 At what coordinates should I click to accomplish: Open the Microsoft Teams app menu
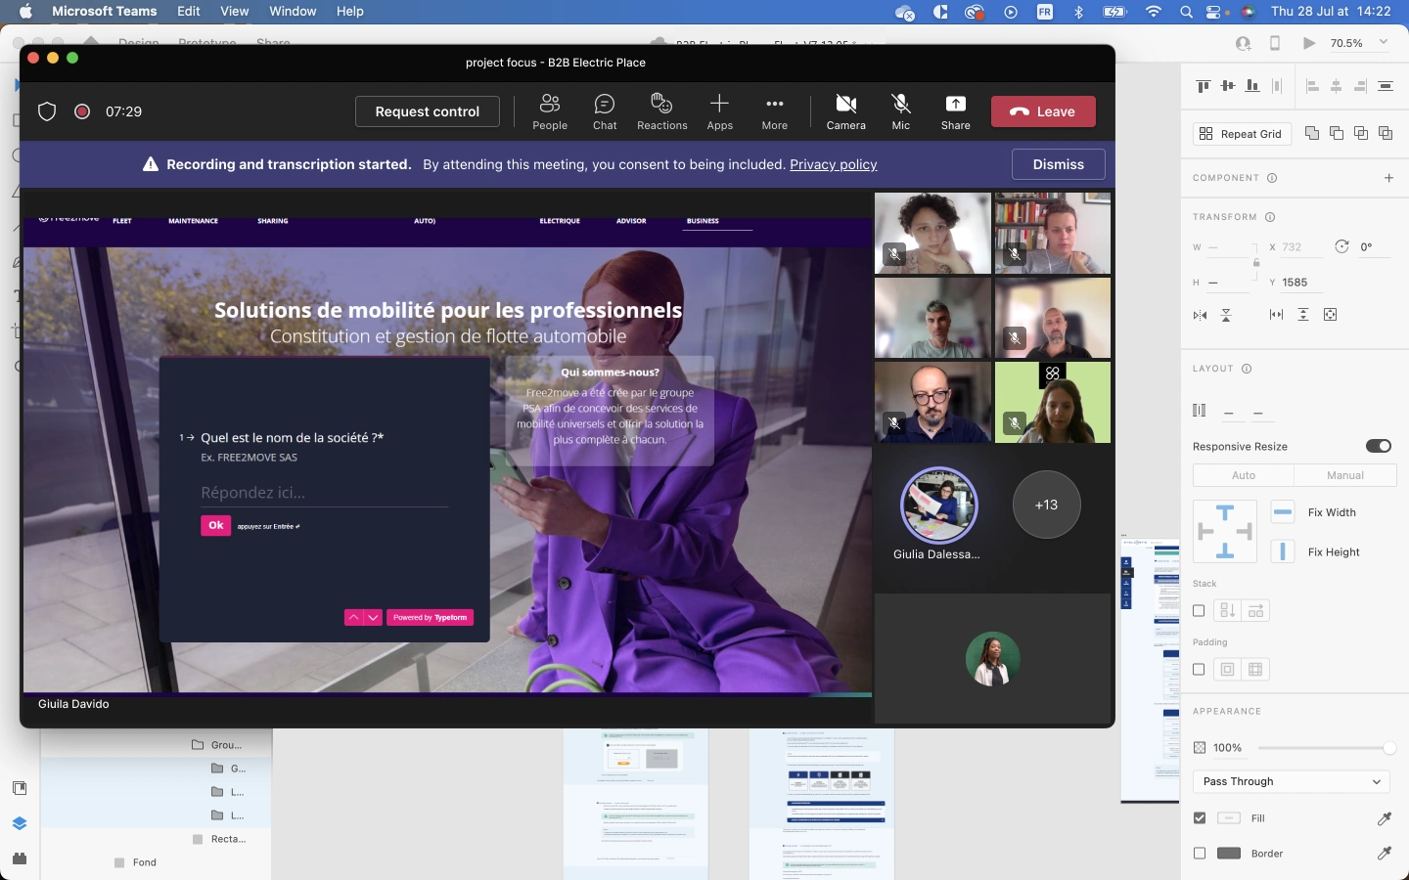pyautogui.click(x=105, y=12)
